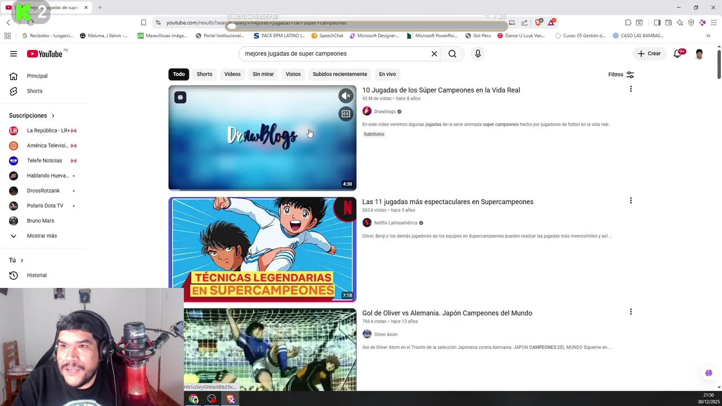Select the Todo filter chip
722x406 pixels.
click(x=179, y=74)
